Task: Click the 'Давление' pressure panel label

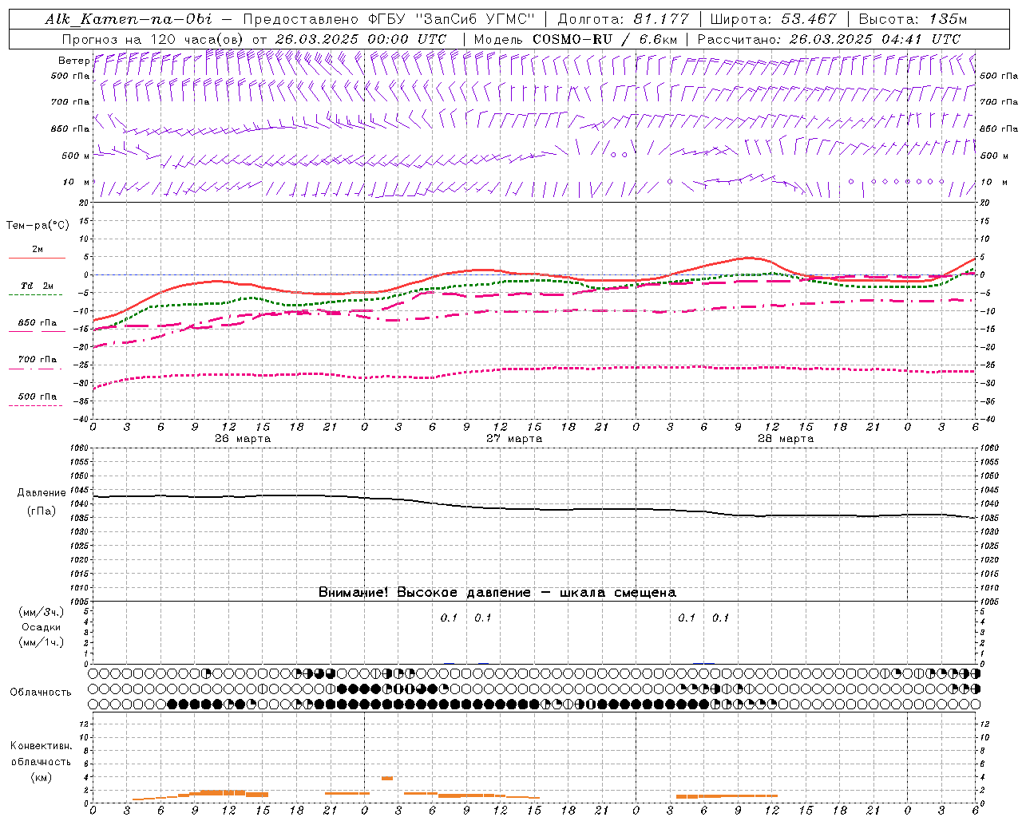Action: coord(42,493)
